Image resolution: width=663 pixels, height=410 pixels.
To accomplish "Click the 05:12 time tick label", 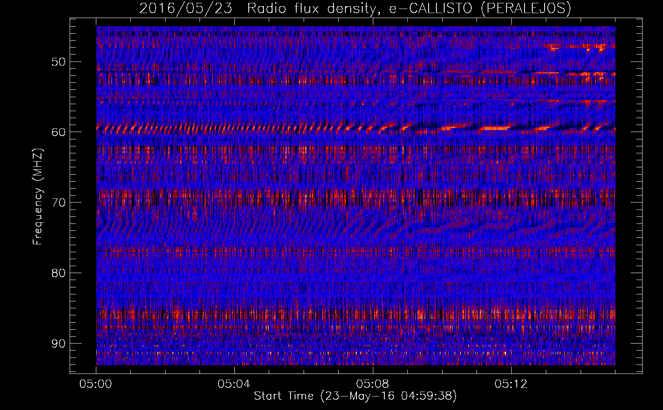I will coord(511,384).
